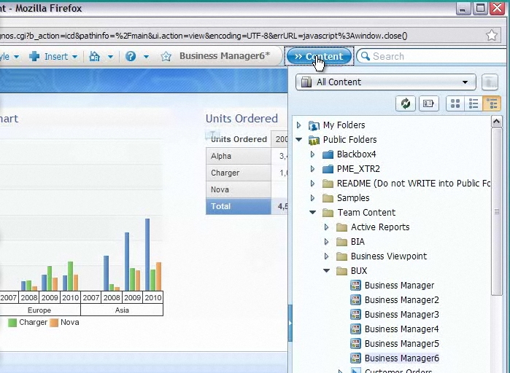
Task: Open the All Content dropdown
Action: [386, 82]
